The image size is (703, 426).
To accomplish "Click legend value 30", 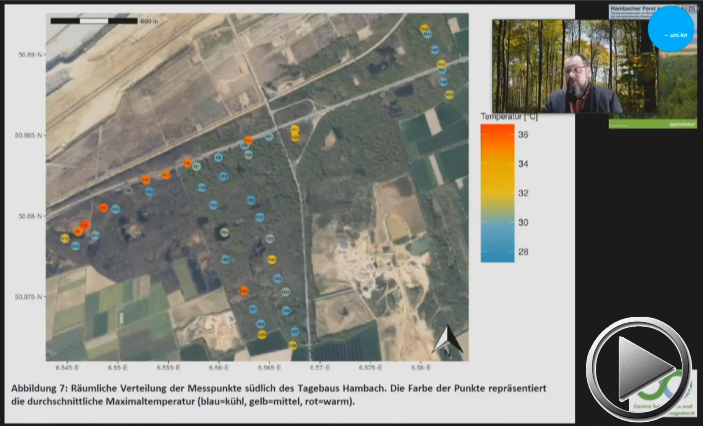I will [523, 222].
